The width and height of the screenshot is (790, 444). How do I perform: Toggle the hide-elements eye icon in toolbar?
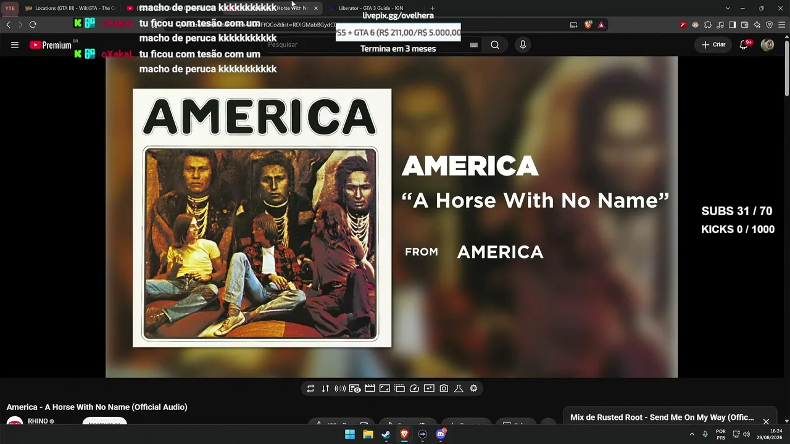click(x=355, y=388)
